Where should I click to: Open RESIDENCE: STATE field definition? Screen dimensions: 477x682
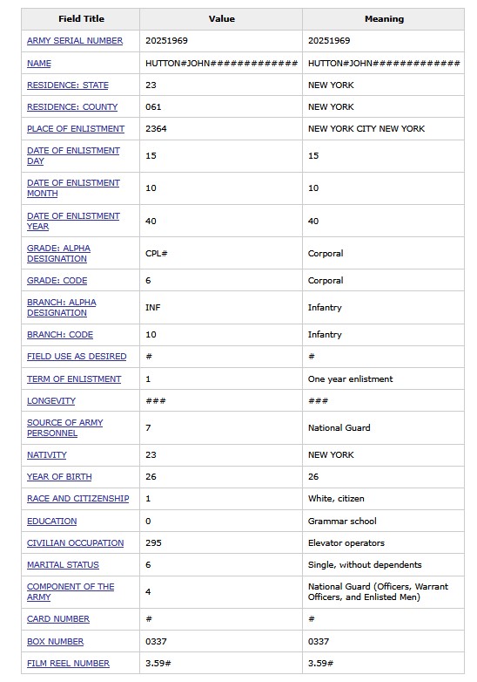(x=68, y=85)
